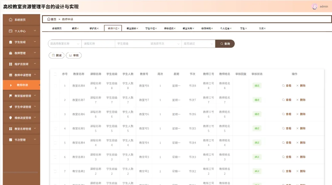Close the 修改密码 tab with its X

(212, 28)
